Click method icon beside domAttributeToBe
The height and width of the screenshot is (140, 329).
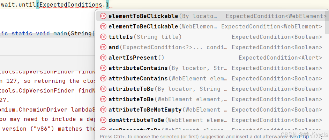[103, 120]
